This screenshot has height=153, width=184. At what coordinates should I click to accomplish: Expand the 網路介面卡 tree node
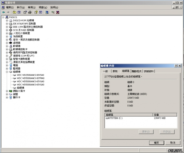click(x=7, y=91)
